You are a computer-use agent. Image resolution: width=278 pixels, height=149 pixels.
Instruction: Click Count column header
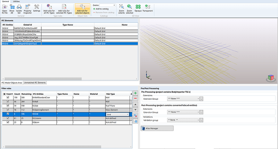pos(17,94)
